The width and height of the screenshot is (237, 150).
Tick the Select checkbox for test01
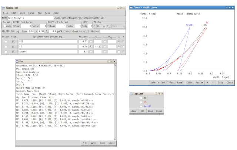click(x=6, y=52)
